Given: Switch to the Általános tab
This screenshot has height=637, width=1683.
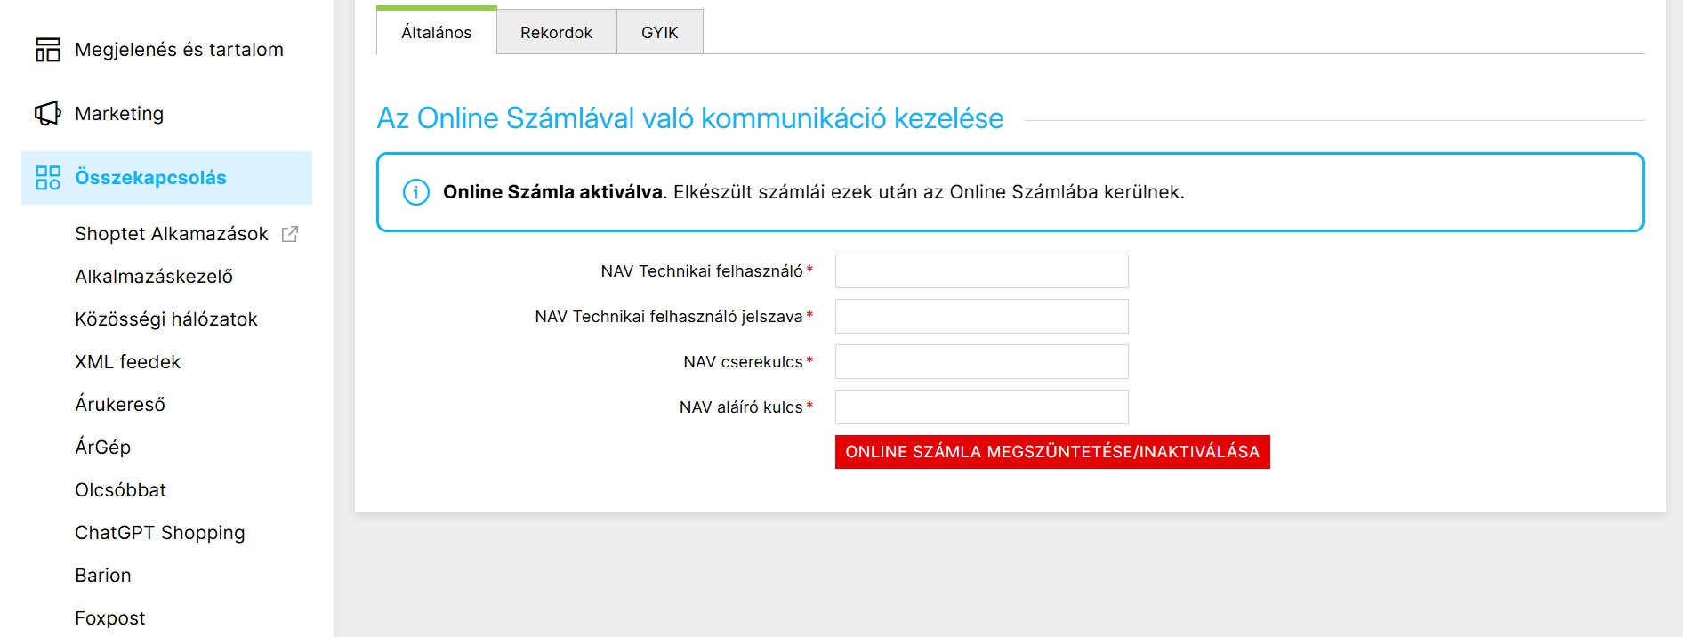Looking at the screenshot, I should [437, 32].
